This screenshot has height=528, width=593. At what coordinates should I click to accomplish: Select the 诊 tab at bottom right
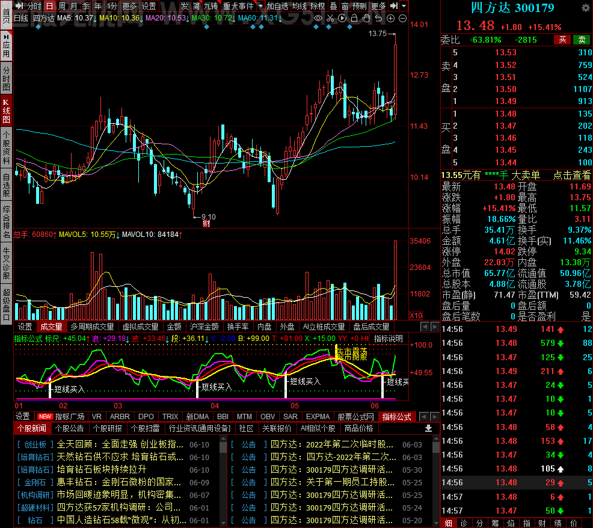tap(464, 523)
